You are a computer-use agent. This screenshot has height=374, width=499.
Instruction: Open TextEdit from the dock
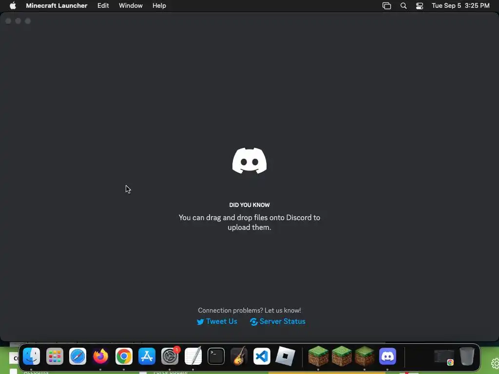tap(193, 356)
